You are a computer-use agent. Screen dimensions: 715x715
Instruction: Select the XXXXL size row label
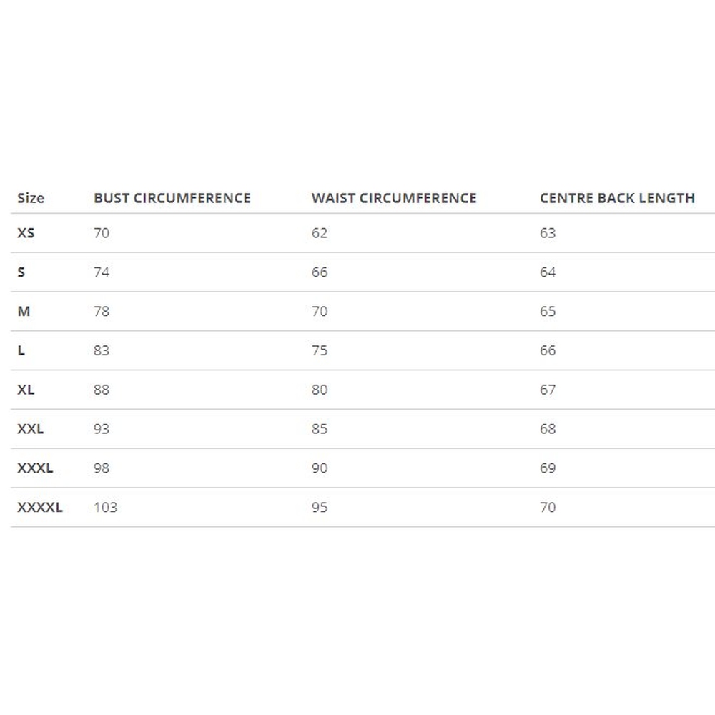(x=40, y=508)
